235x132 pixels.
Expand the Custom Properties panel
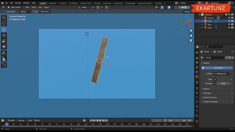tap(210, 102)
